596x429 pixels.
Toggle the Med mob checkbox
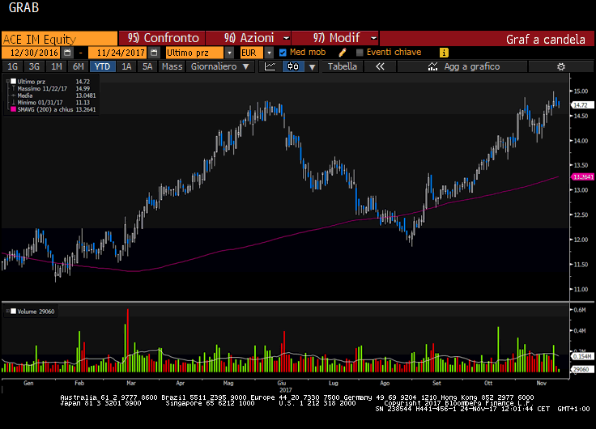point(283,53)
